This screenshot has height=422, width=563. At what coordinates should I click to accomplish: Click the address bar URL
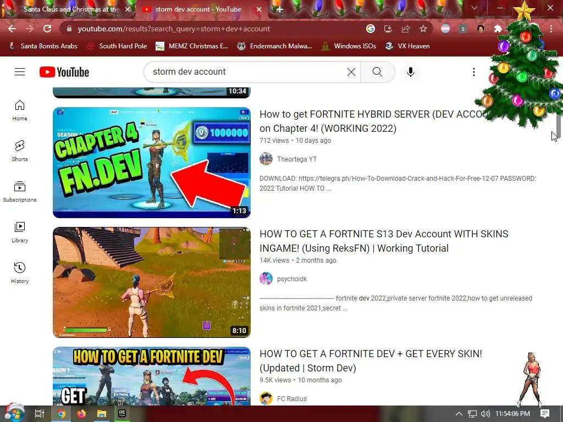(174, 29)
